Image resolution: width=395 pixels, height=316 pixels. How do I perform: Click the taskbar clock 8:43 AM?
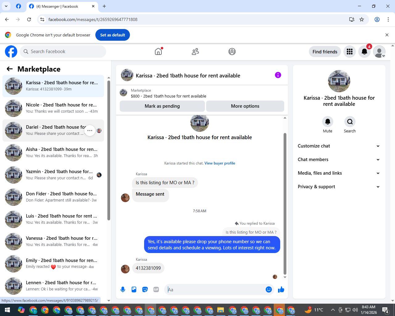(x=369, y=310)
